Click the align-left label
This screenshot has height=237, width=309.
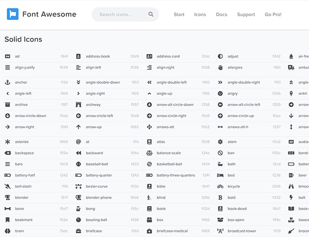click(x=93, y=68)
